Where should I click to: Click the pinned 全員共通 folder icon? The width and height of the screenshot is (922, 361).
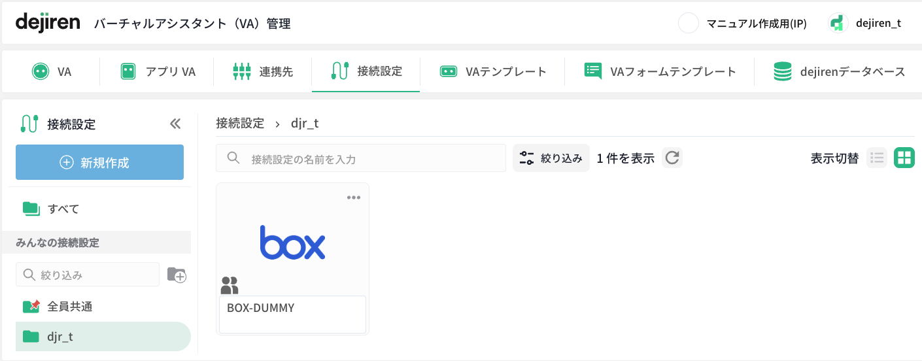[x=31, y=306]
